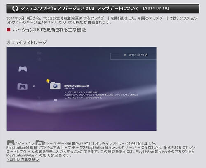Select the save data folder icon in XMB

tap(23, 86)
